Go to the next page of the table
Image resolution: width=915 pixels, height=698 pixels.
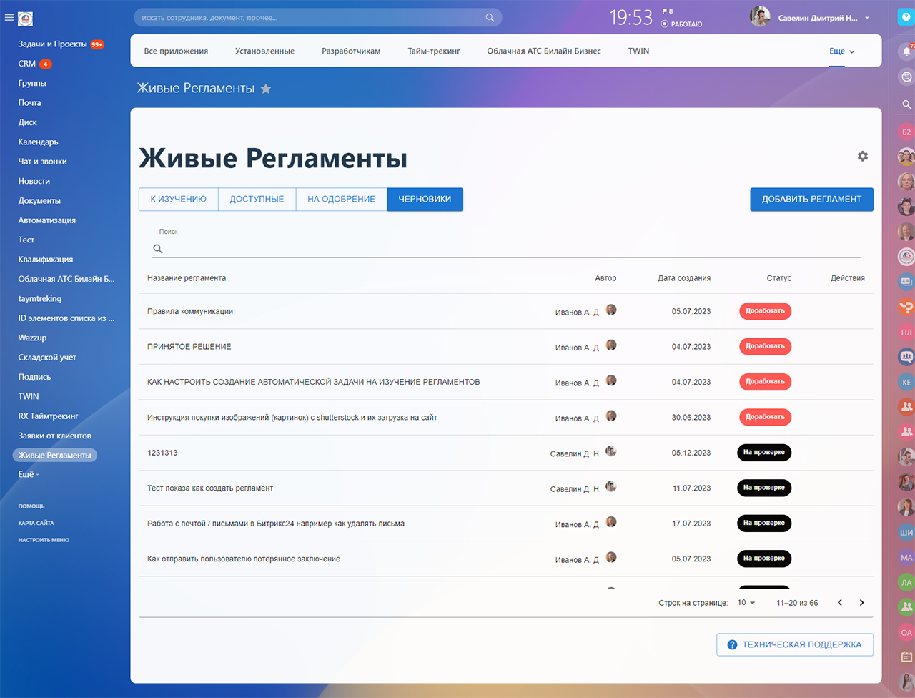[861, 603]
